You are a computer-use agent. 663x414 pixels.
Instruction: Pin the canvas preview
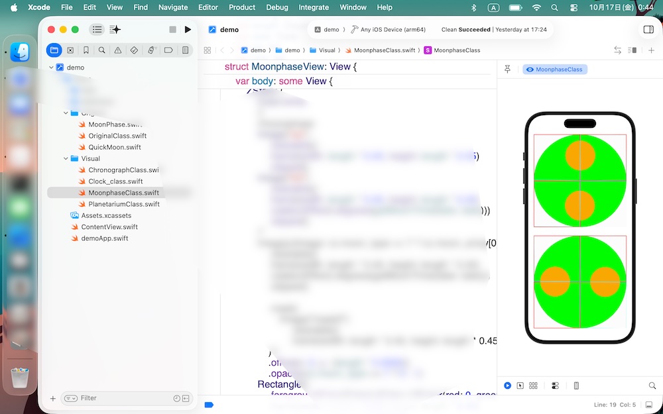tap(508, 70)
